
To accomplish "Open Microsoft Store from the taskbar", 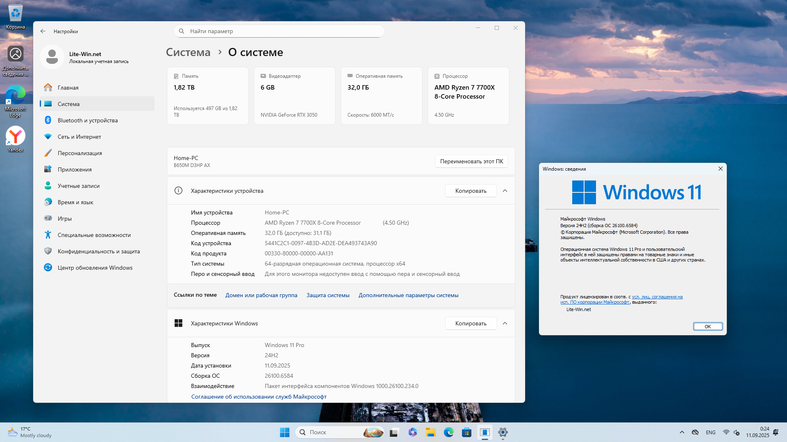I will coord(466,432).
